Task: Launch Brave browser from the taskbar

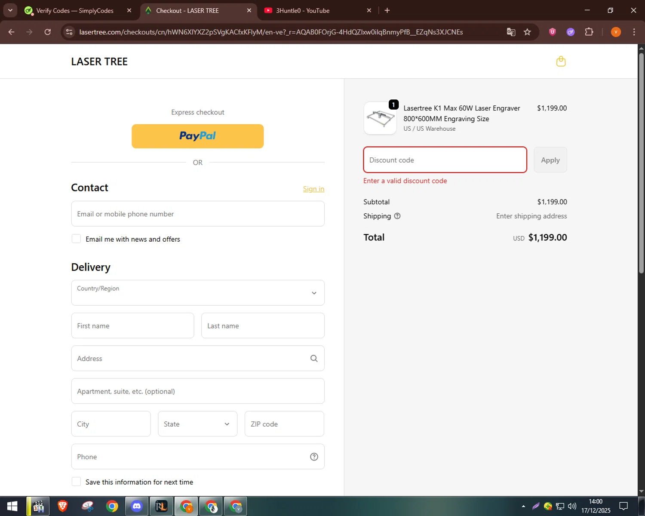Action: tap(63, 507)
